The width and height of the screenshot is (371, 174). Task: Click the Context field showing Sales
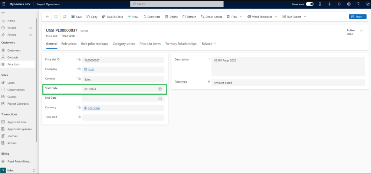pyautogui.click(x=123, y=79)
